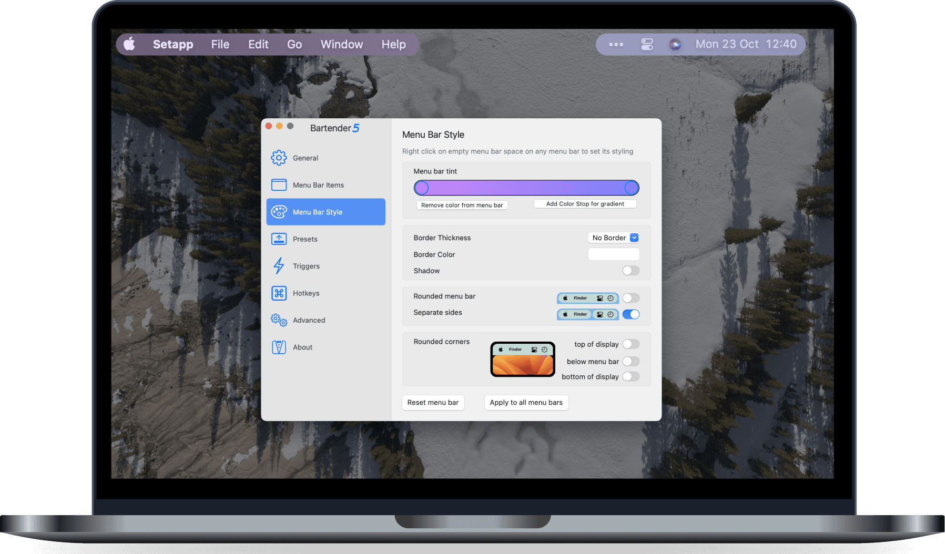Open the Edit menu
Viewport: 945px width, 554px height.
258,45
